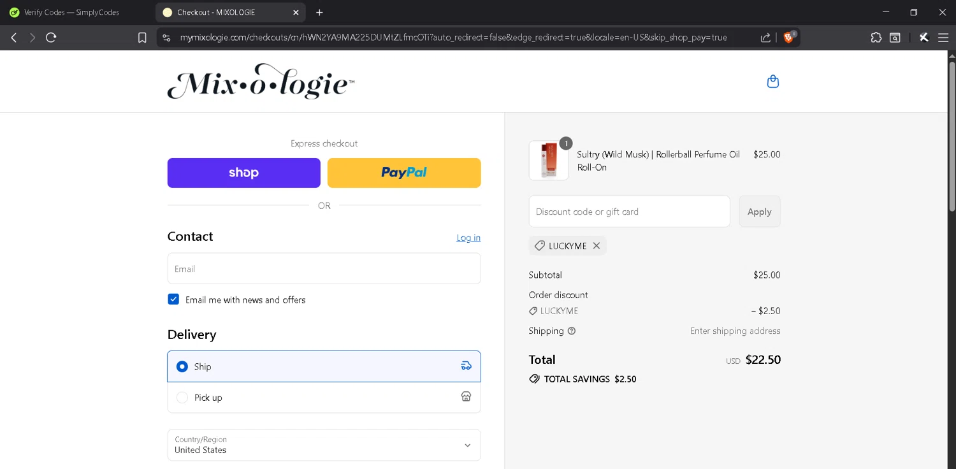Open the shopping bag cart icon
Screen dimensions: 956x469
point(772,82)
